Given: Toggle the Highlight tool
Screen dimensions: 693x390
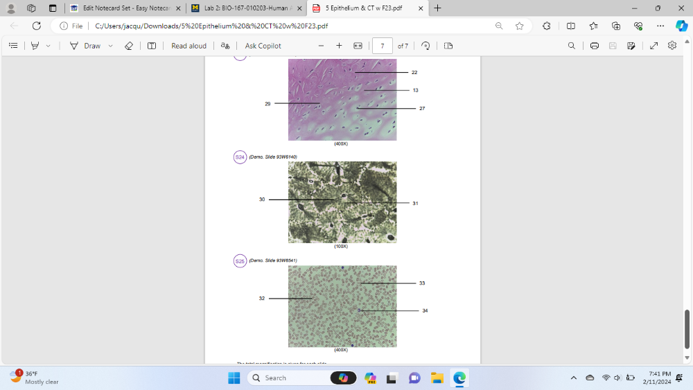Looking at the screenshot, I should (35, 46).
